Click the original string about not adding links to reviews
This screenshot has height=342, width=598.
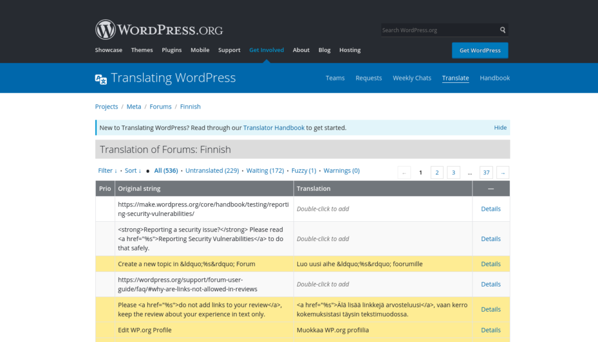point(200,309)
